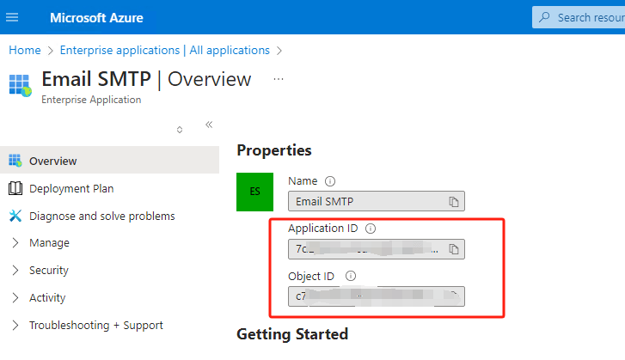Image resolution: width=625 pixels, height=360 pixels.
Task: Open Diagnose and solve problems
Action: pos(101,216)
